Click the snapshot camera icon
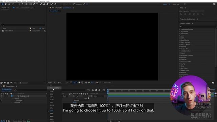Screen dimensions: 217x122 click(97, 83)
